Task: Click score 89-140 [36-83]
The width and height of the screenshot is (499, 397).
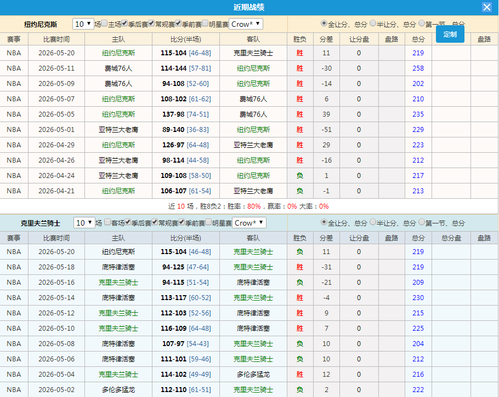Action: point(185,130)
